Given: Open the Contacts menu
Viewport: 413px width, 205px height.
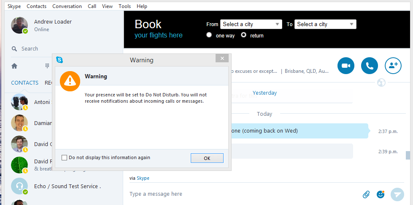Looking at the screenshot, I should (36, 6).
